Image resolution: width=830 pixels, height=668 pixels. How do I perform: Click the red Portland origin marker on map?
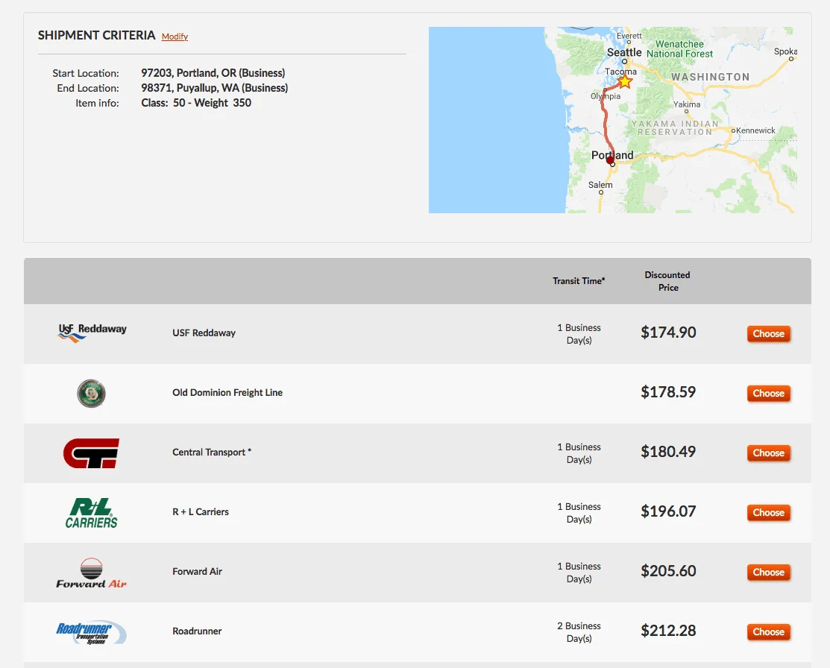click(610, 160)
